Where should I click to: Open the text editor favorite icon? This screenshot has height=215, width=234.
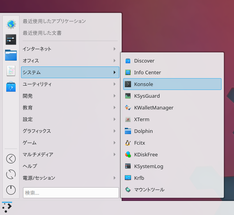click(11, 71)
